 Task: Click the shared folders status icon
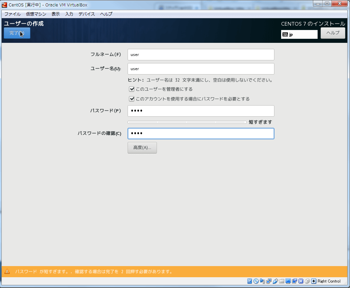click(281, 281)
